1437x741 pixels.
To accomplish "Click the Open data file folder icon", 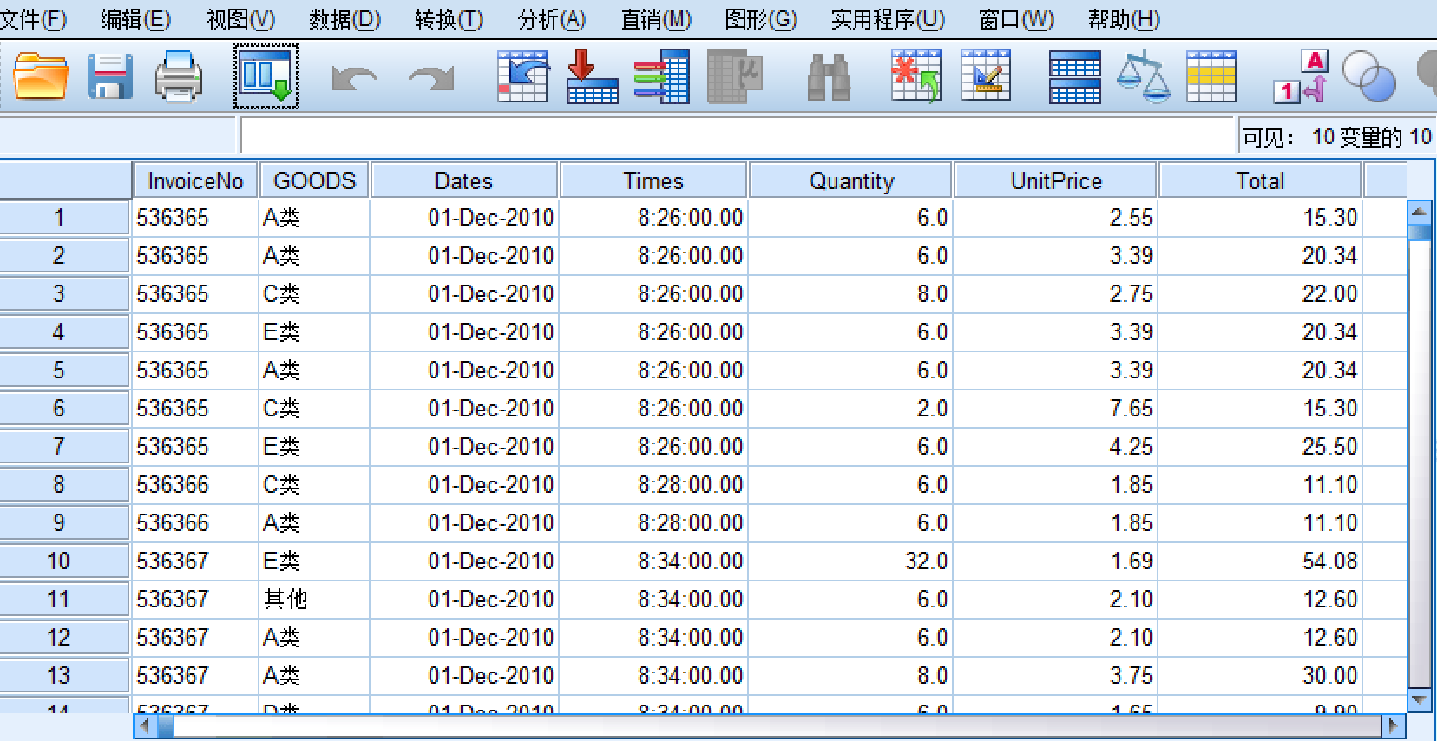I will pyautogui.click(x=41, y=76).
